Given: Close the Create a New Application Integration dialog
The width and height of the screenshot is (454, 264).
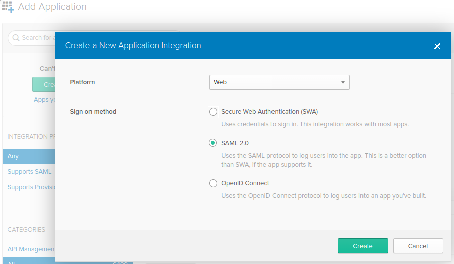Looking at the screenshot, I should pyautogui.click(x=437, y=46).
